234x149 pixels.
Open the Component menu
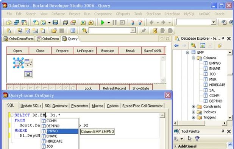click(103, 14)
